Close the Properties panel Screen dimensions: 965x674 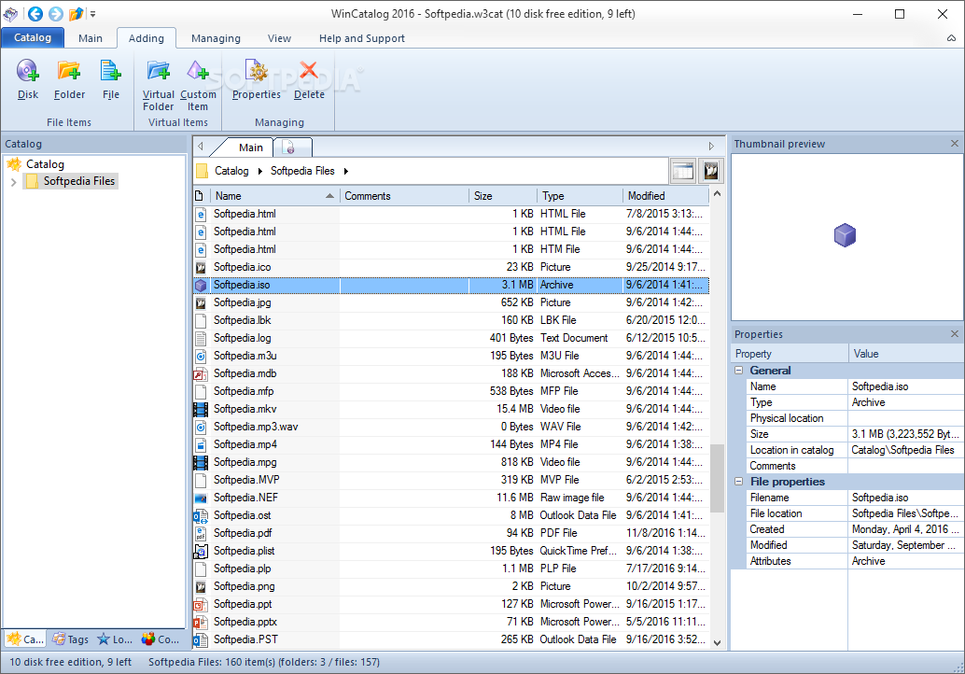click(955, 333)
